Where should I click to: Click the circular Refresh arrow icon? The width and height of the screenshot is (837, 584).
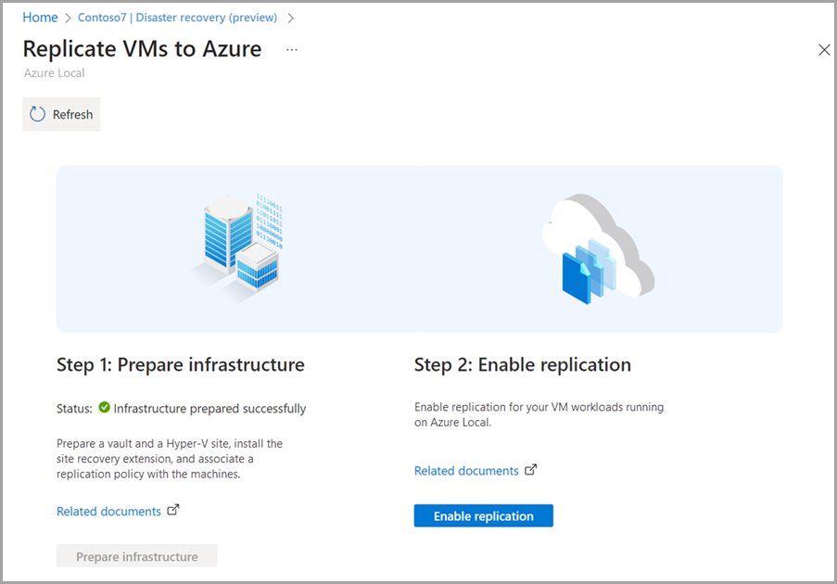click(36, 113)
